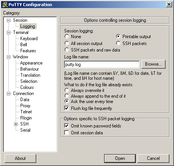Open the Selection settings category
Viewport: 174px width, 166px height.
coord(29,81)
